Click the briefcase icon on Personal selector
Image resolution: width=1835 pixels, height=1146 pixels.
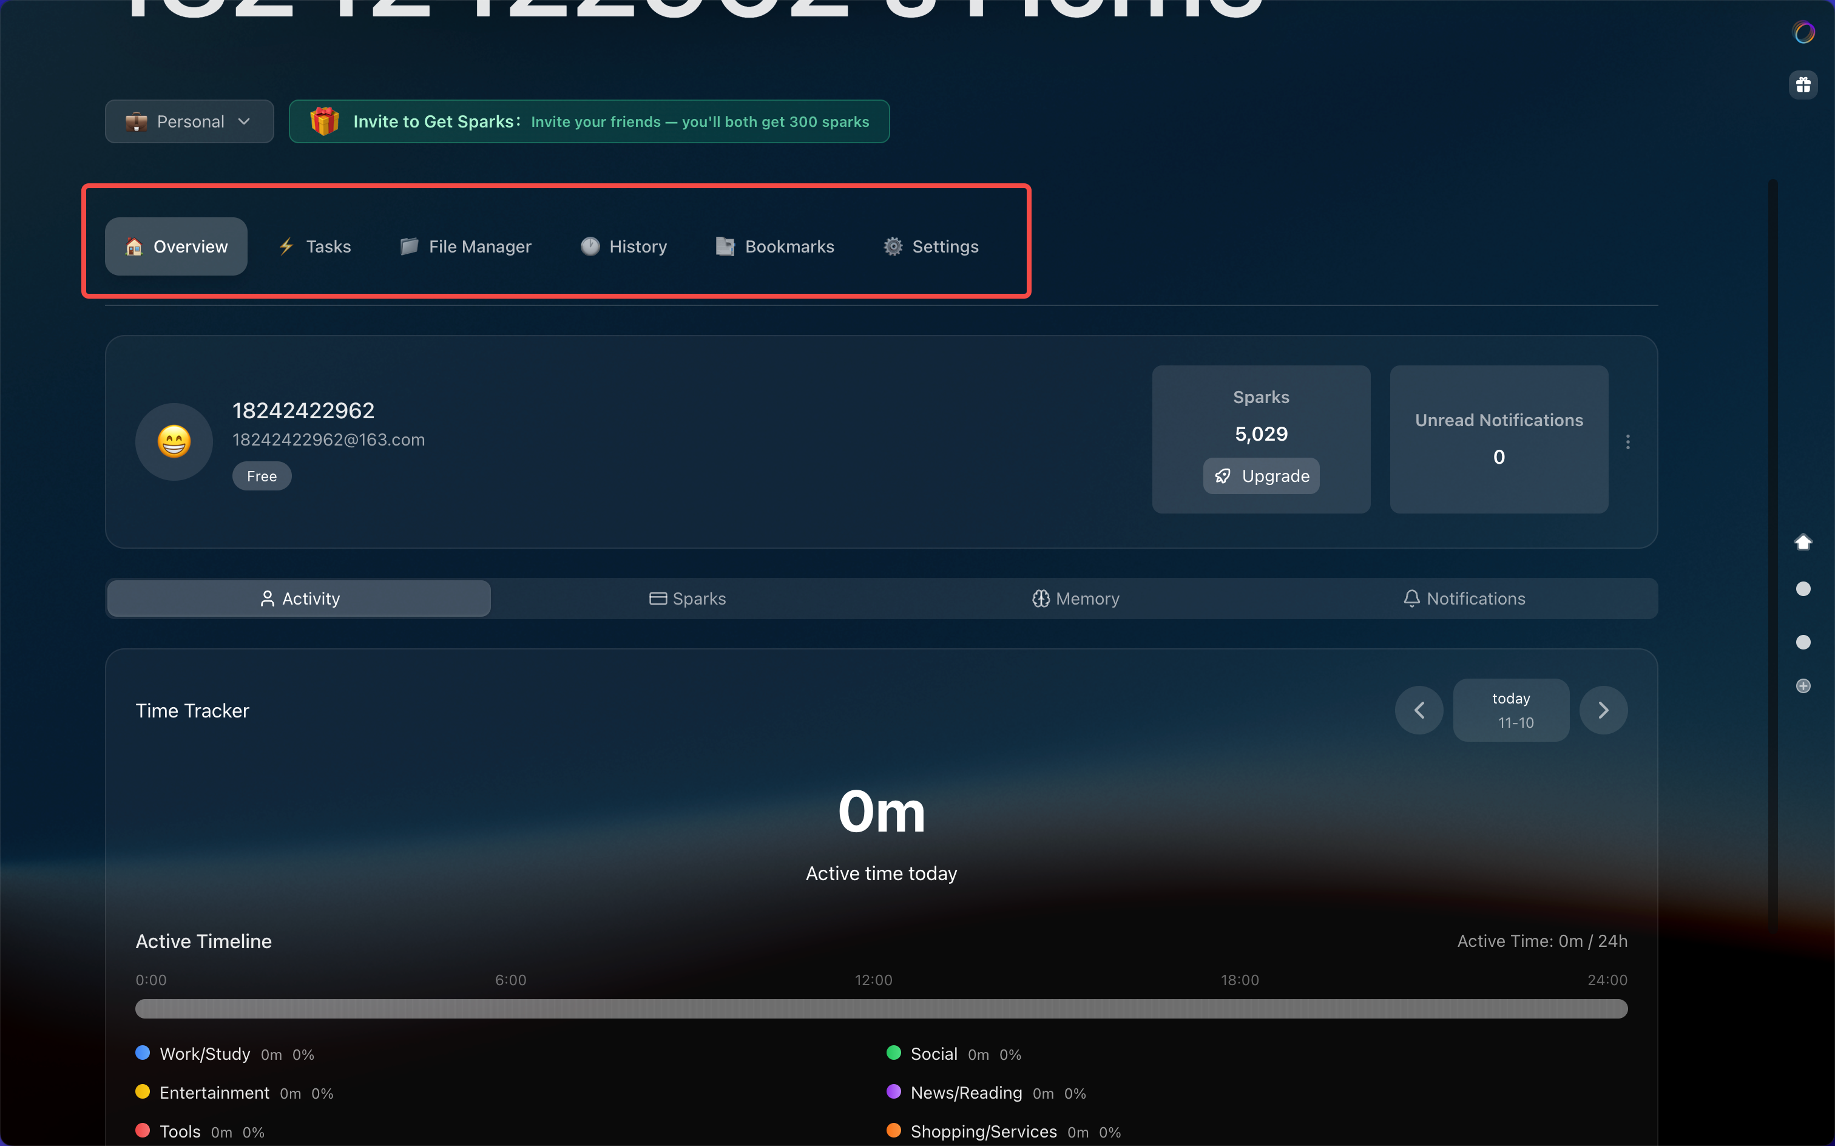(137, 121)
